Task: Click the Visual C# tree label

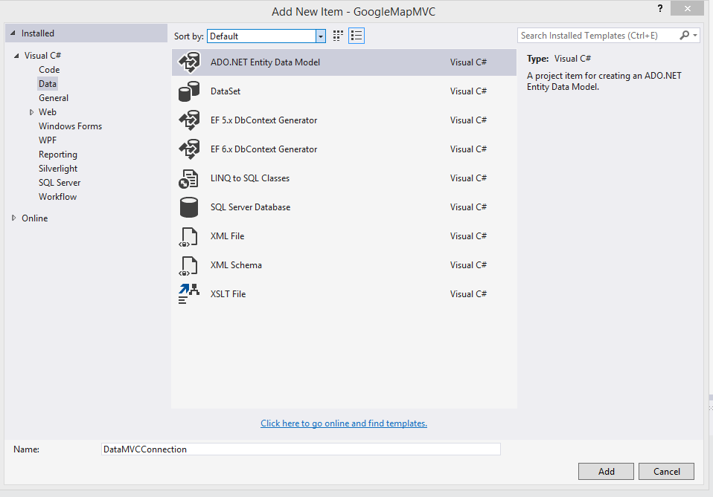Action: coord(42,56)
